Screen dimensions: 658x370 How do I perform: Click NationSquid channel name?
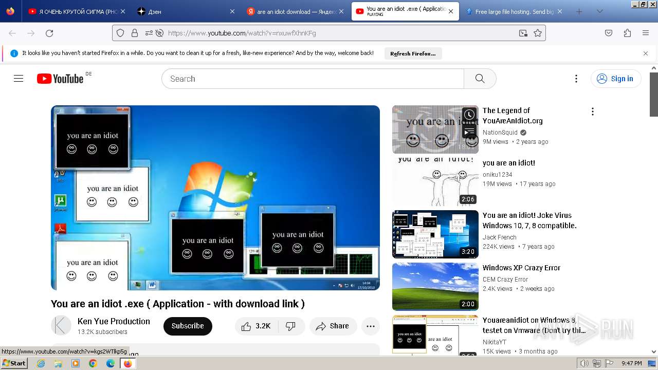coord(500,133)
